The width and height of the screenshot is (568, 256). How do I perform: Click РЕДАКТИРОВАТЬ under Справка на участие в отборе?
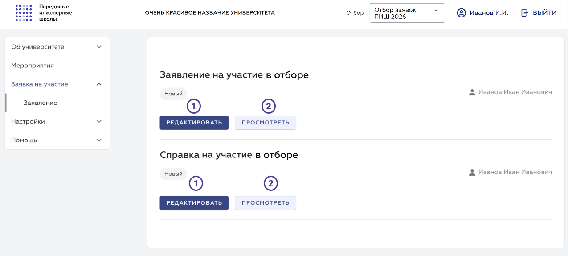coord(194,203)
